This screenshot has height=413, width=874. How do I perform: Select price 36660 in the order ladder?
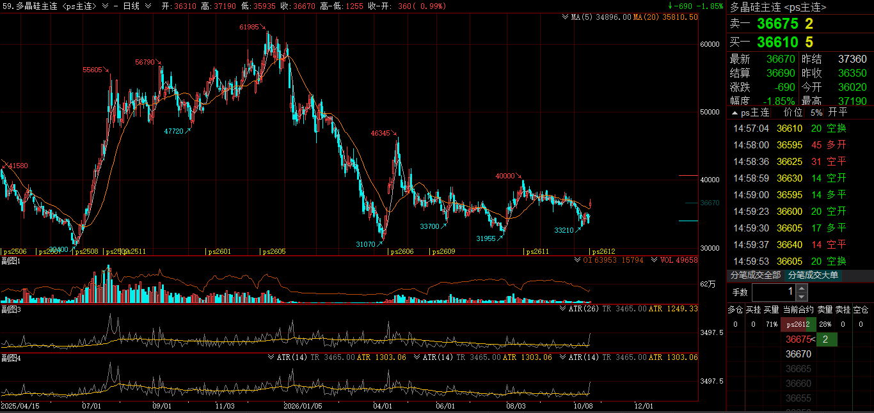point(799,383)
